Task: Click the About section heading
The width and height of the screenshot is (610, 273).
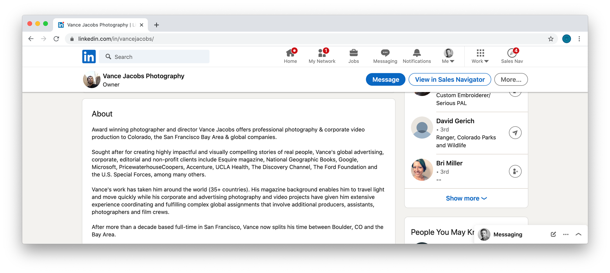Action: [102, 114]
